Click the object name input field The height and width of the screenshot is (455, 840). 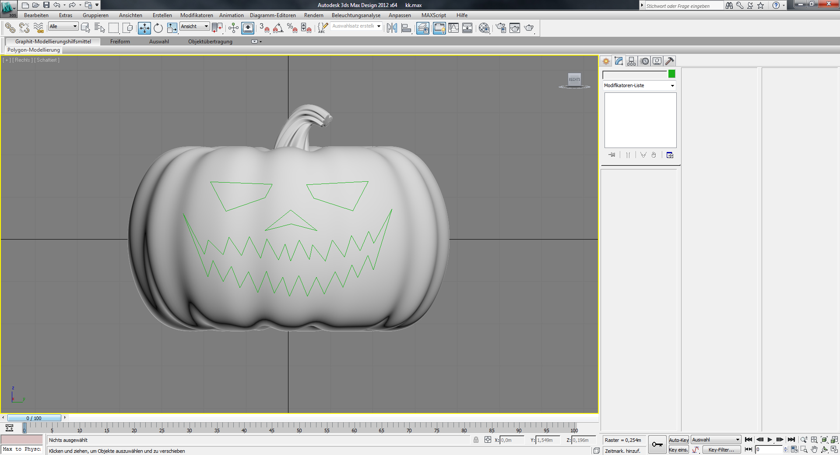click(635, 74)
